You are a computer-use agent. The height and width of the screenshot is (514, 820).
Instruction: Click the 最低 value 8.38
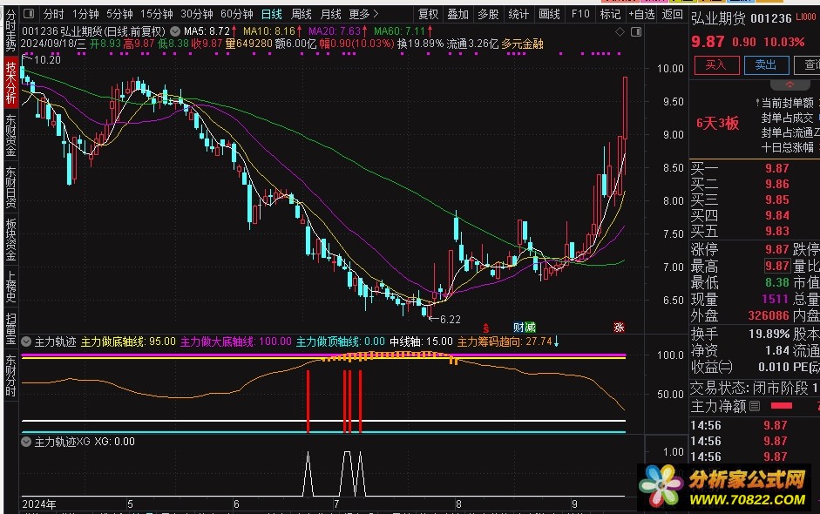[776, 282]
